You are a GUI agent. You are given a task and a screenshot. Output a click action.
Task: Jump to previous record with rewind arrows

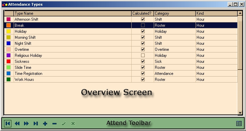coord(17,124)
